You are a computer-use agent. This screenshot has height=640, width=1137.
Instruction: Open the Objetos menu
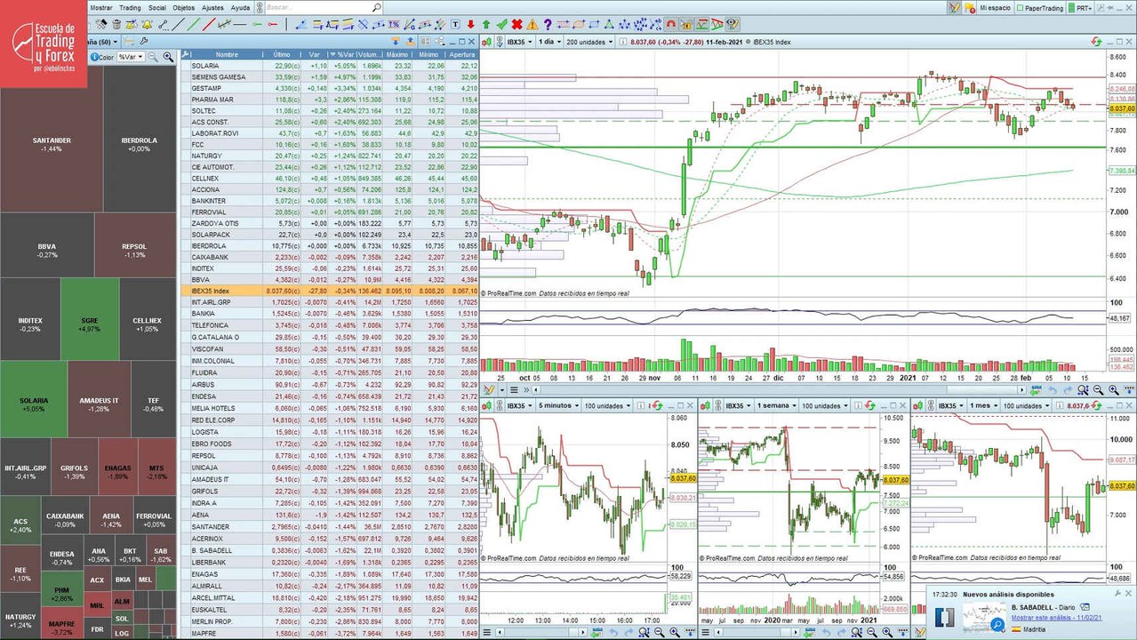[184, 7]
